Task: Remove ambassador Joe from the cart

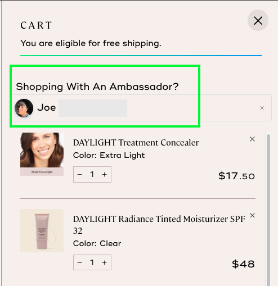Action: point(262,108)
